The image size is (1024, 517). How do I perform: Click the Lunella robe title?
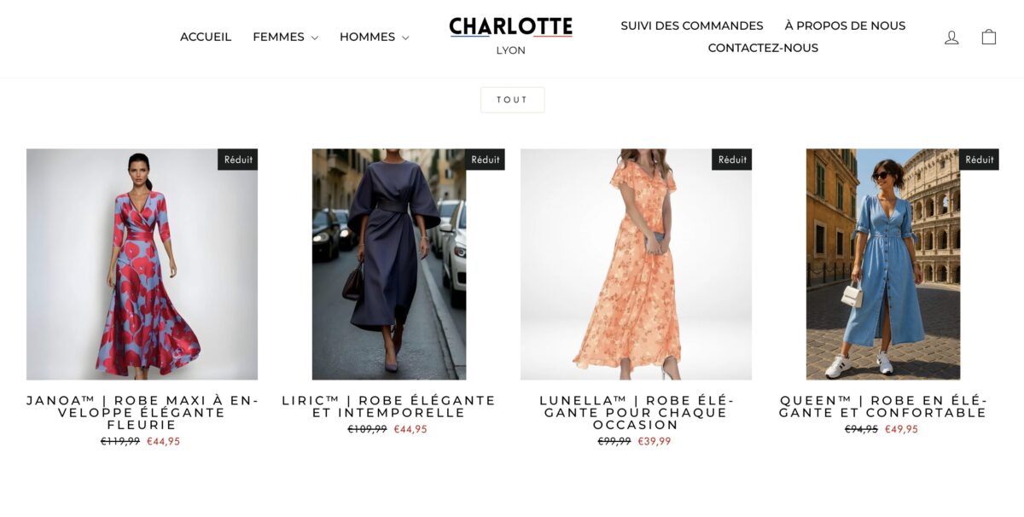[x=636, y=413]
